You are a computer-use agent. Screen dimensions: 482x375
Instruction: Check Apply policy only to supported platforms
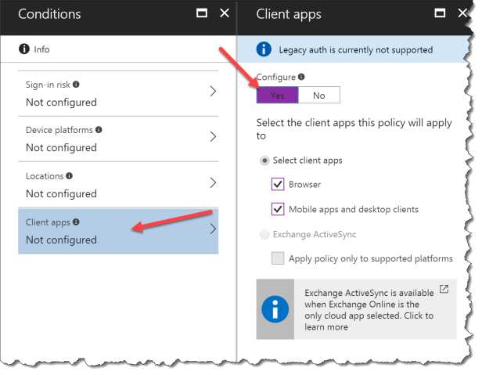(278, 258)
